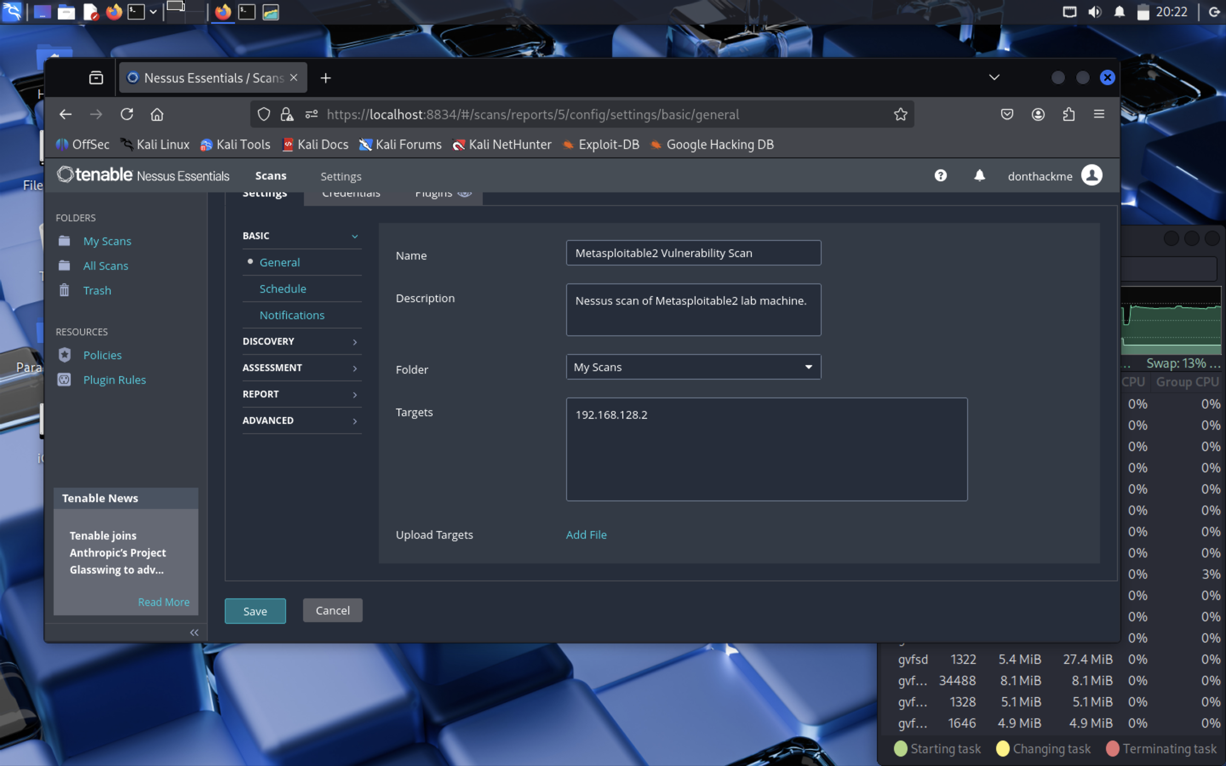Open the 20:22 clock in panel
Viewport: 1226px width, 766px height.
point(1171,11)
